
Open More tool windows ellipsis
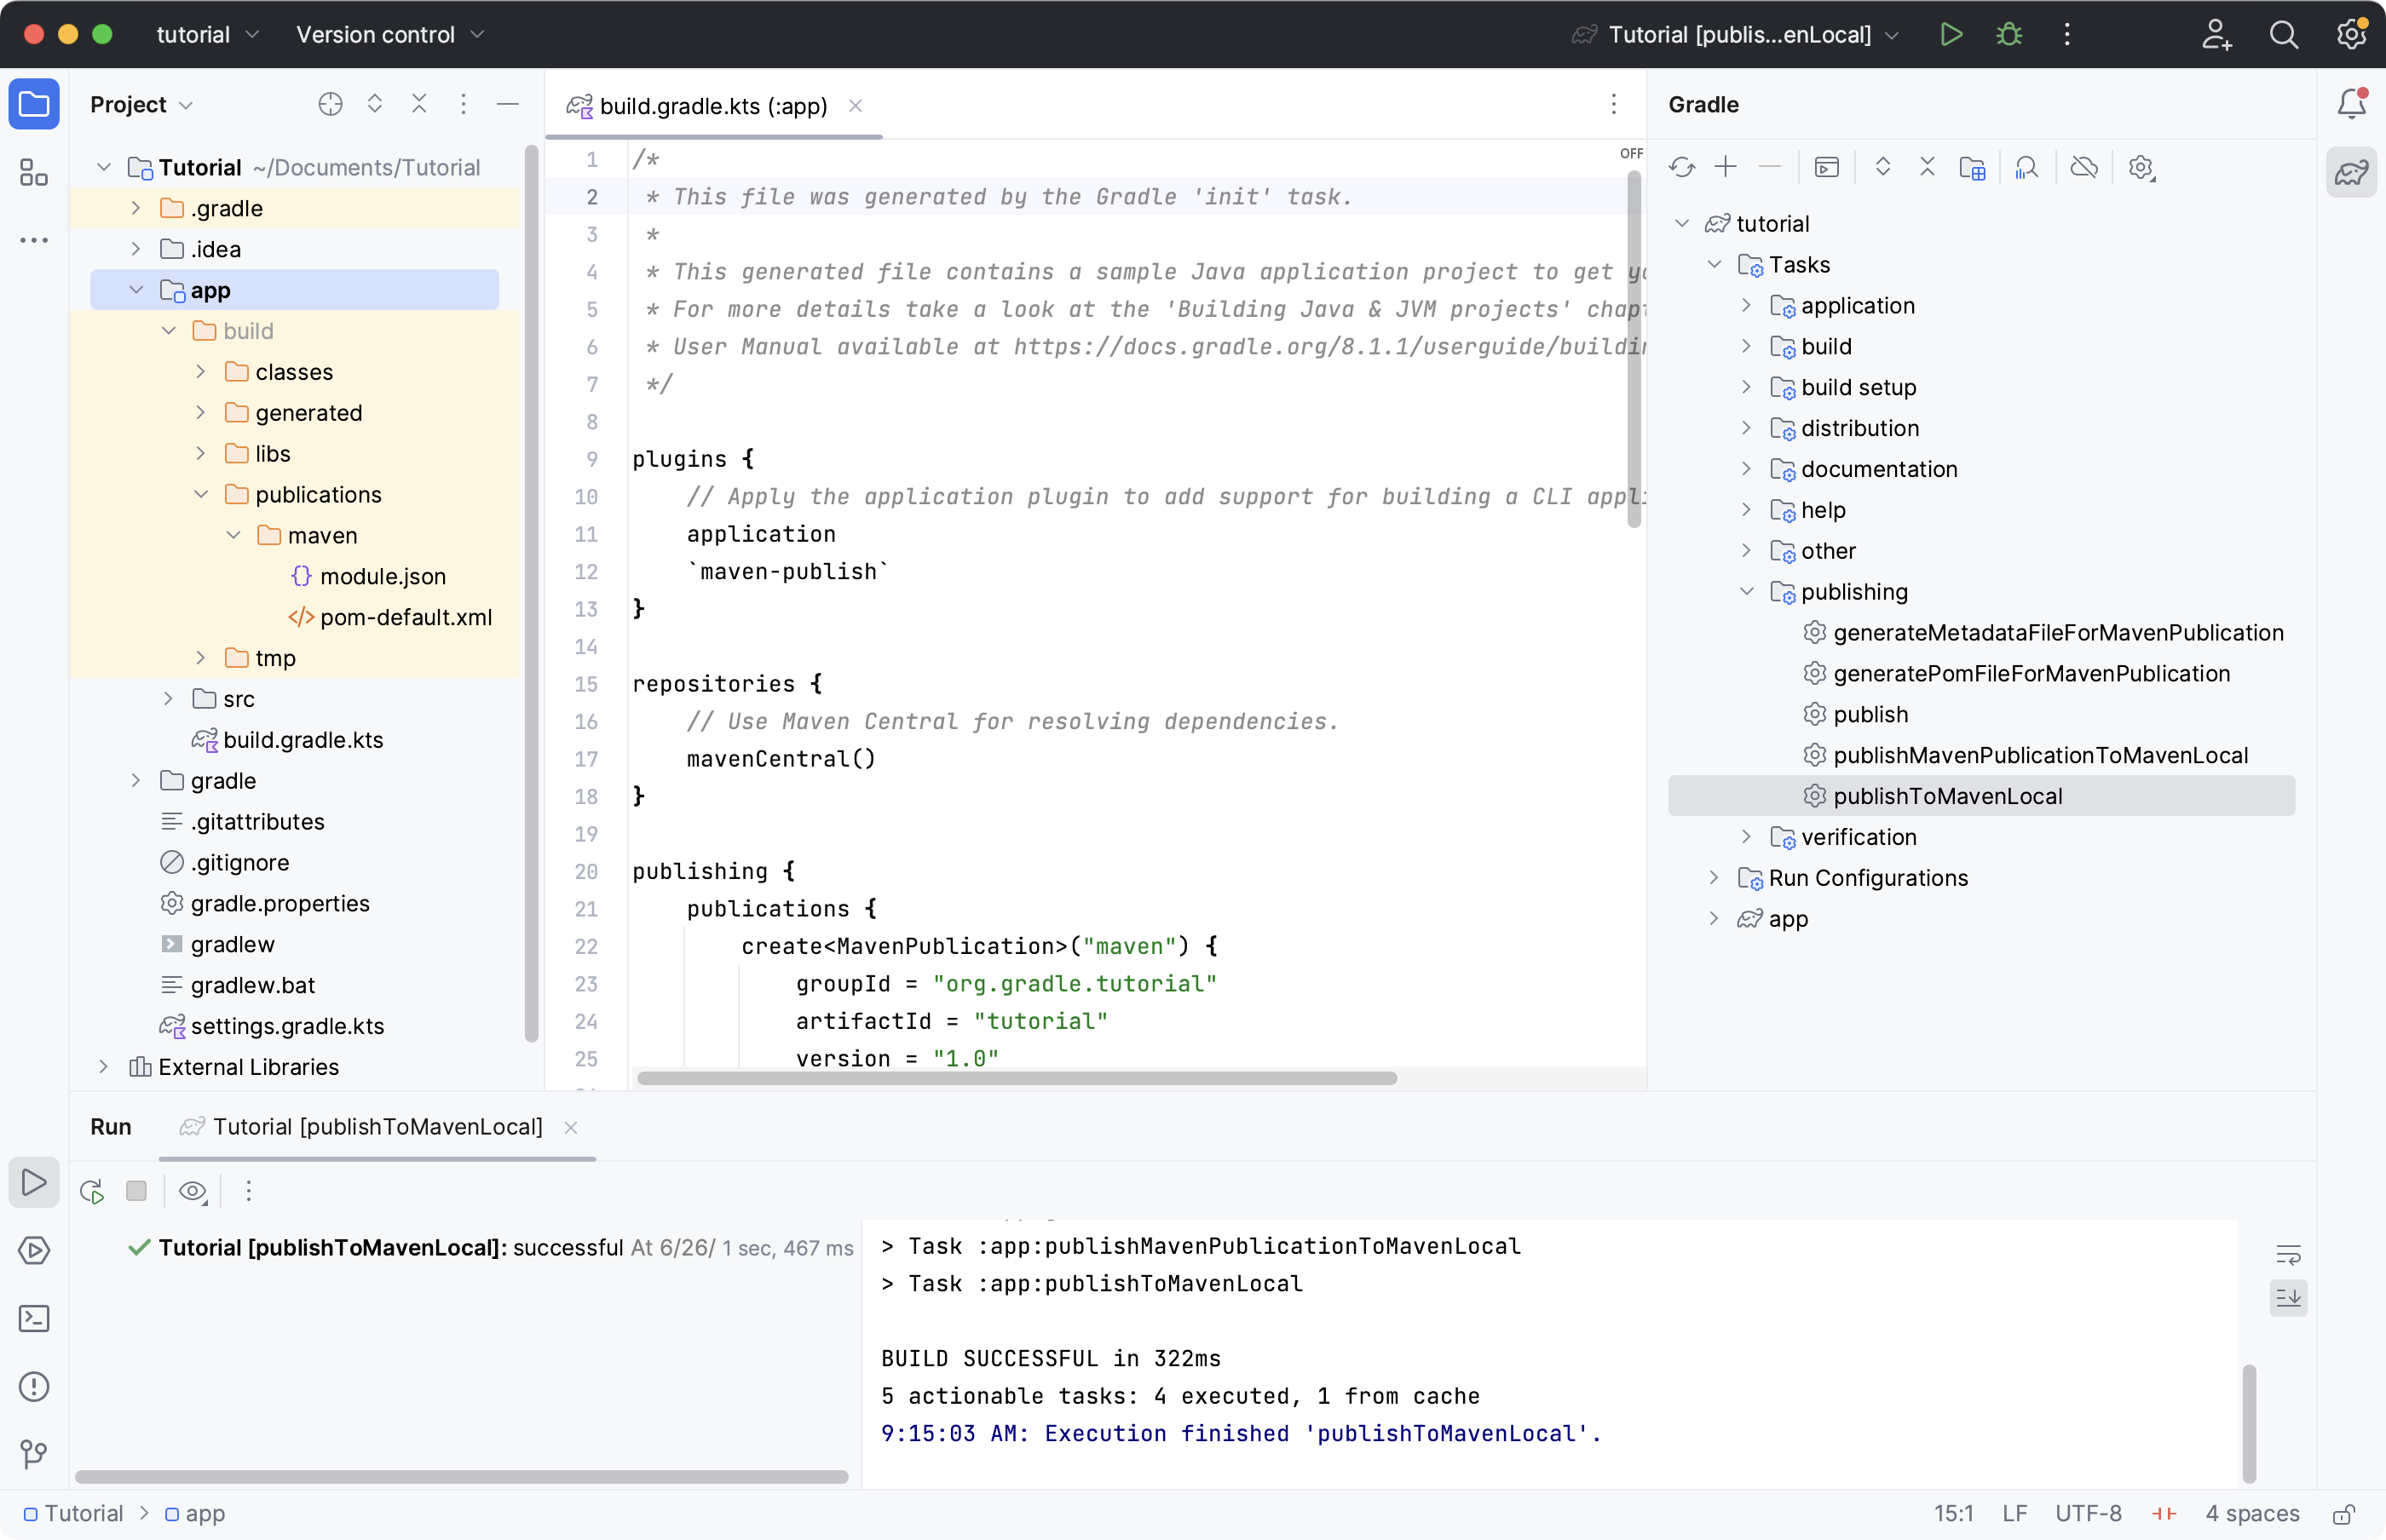(34, 240)
